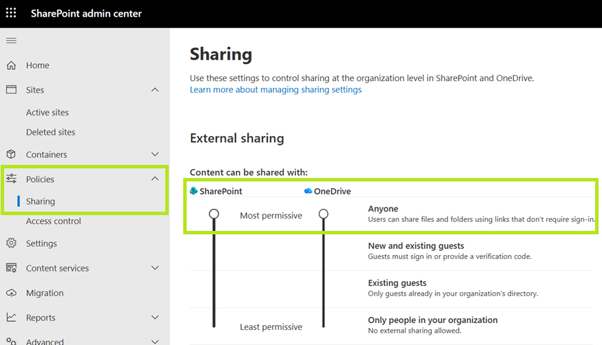Click the SharePoint slider handle
Image resolution: width=602 pixels, height=345 pixels.
point(214,214)
